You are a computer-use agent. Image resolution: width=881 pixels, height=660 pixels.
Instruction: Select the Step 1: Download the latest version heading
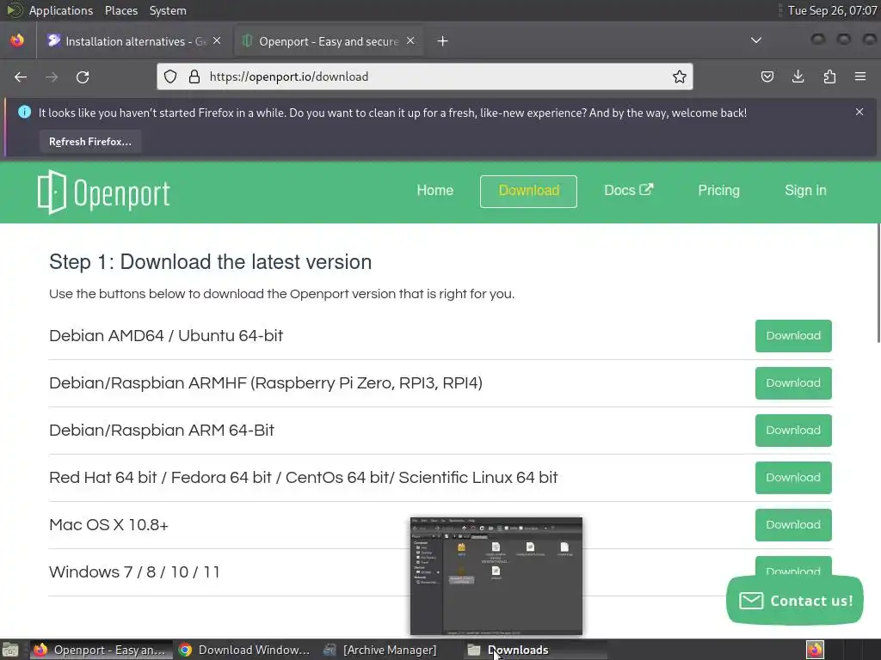coord(210,262)
